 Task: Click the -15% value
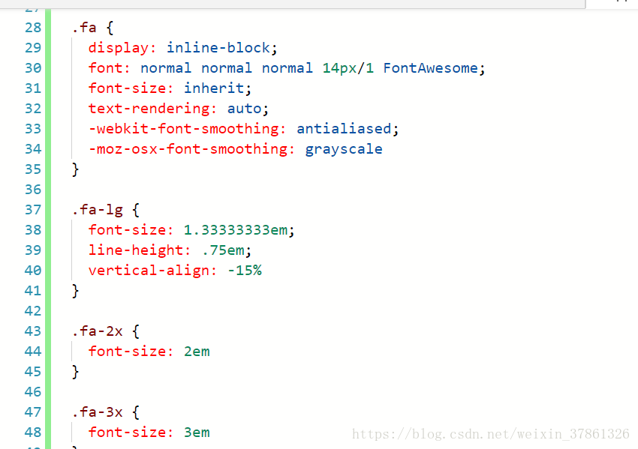pos(244,270)
